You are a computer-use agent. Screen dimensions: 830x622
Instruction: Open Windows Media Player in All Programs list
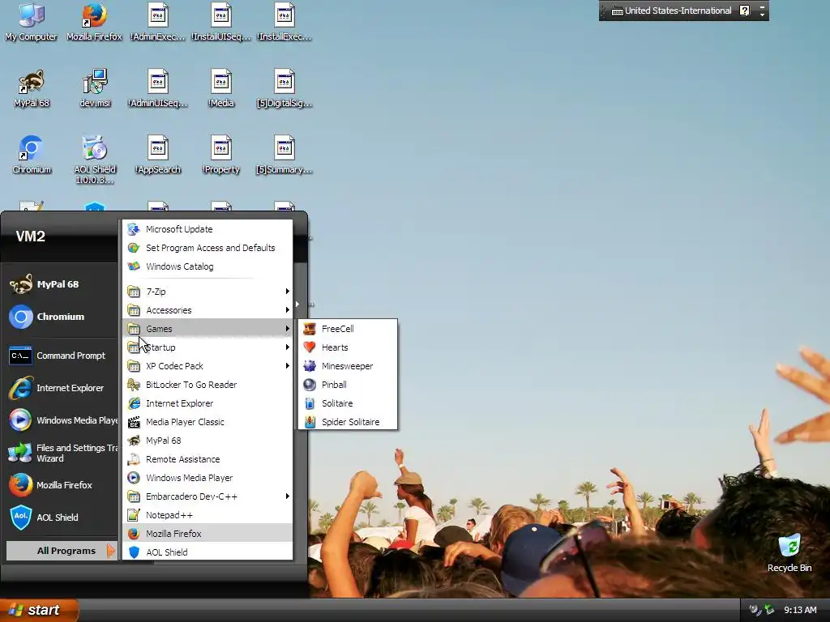click(207, 478)
